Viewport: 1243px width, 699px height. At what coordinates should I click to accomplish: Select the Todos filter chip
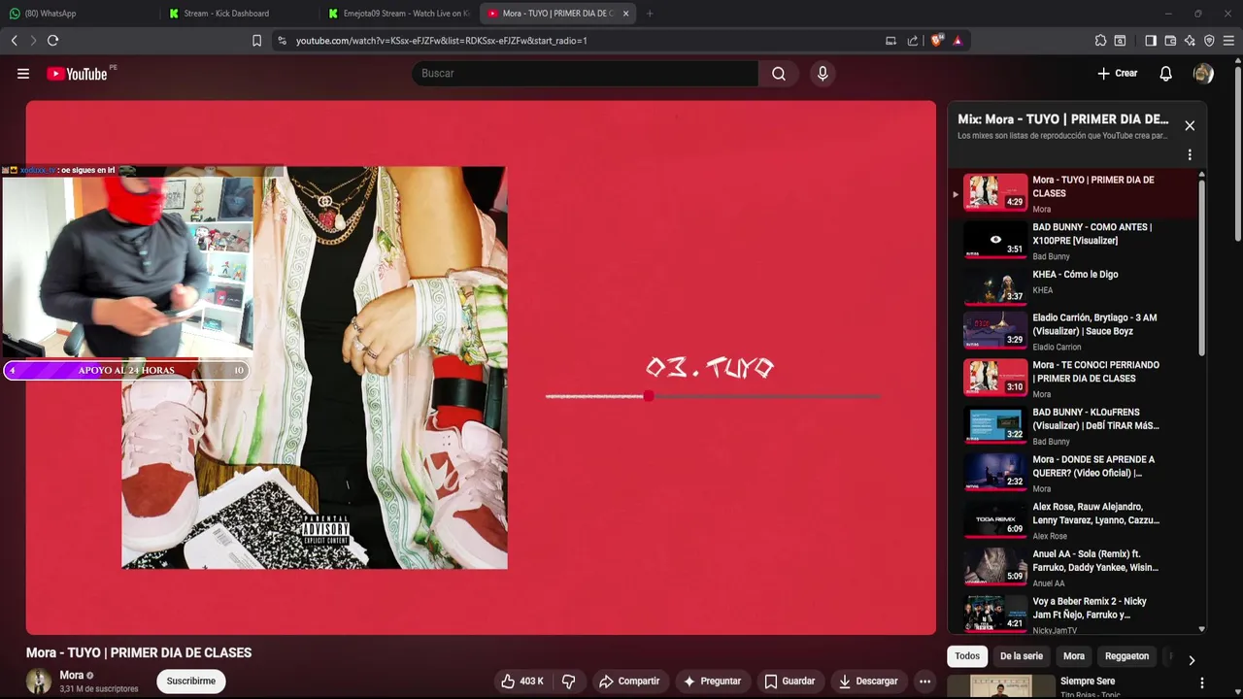coord(967,656)
